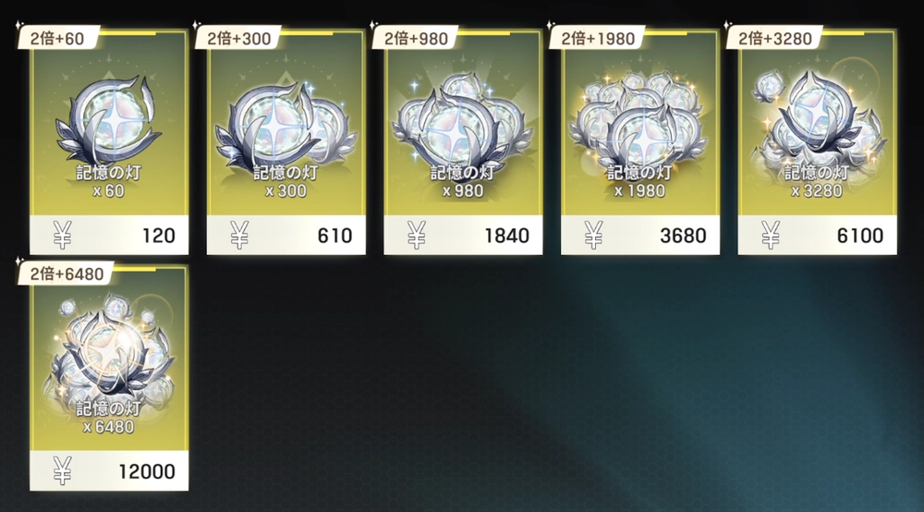Click the 2倍+980 bonus label
Viewport: 924px width, 512px height.
point(416,38)
